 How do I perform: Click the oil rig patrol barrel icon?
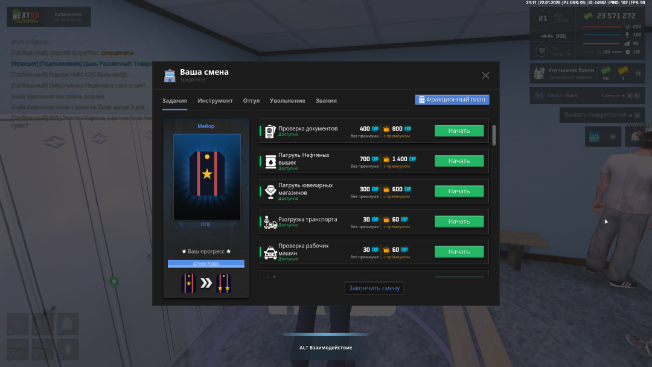(270, 161)
